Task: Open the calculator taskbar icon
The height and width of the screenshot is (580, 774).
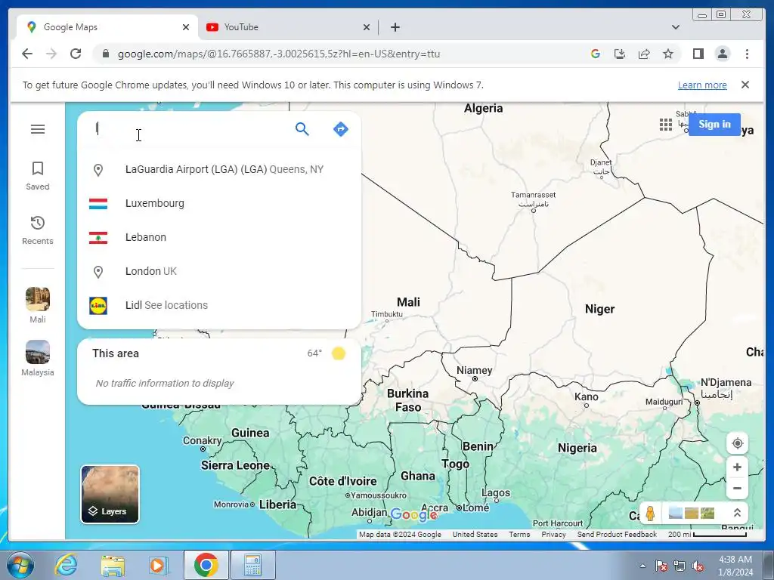Action: [x=252, y=565]
